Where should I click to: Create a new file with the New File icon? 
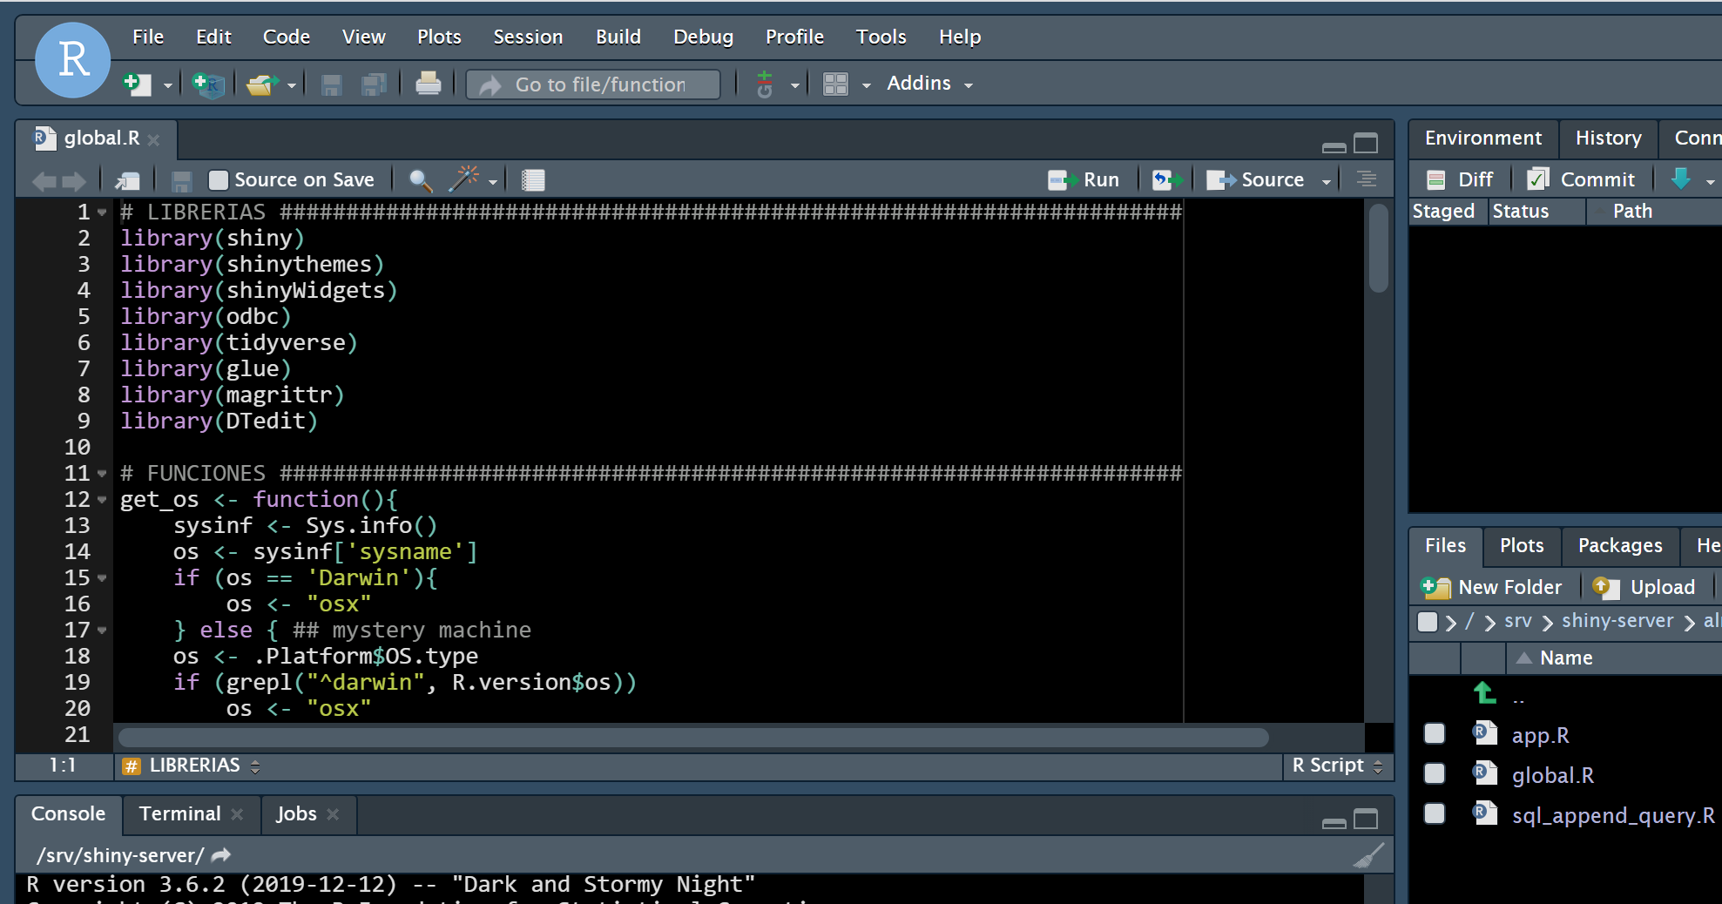click(x=138, y=84)
